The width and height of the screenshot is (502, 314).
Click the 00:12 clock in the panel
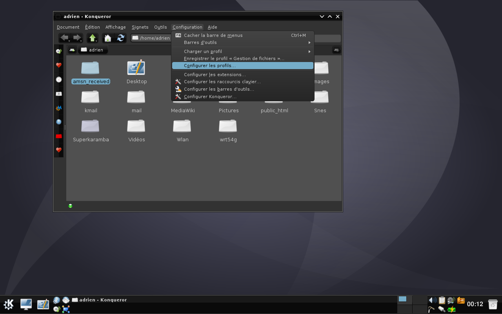[x=475, y=304]
